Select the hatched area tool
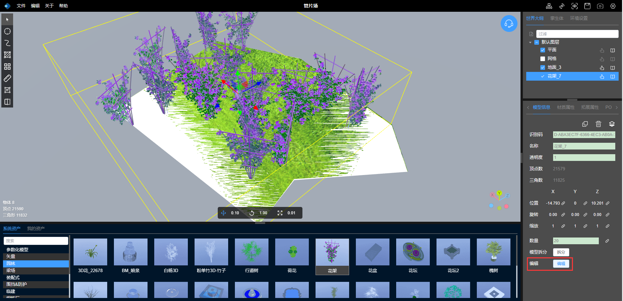This screenshot has height=301, width=623. [x=7, y=55]
